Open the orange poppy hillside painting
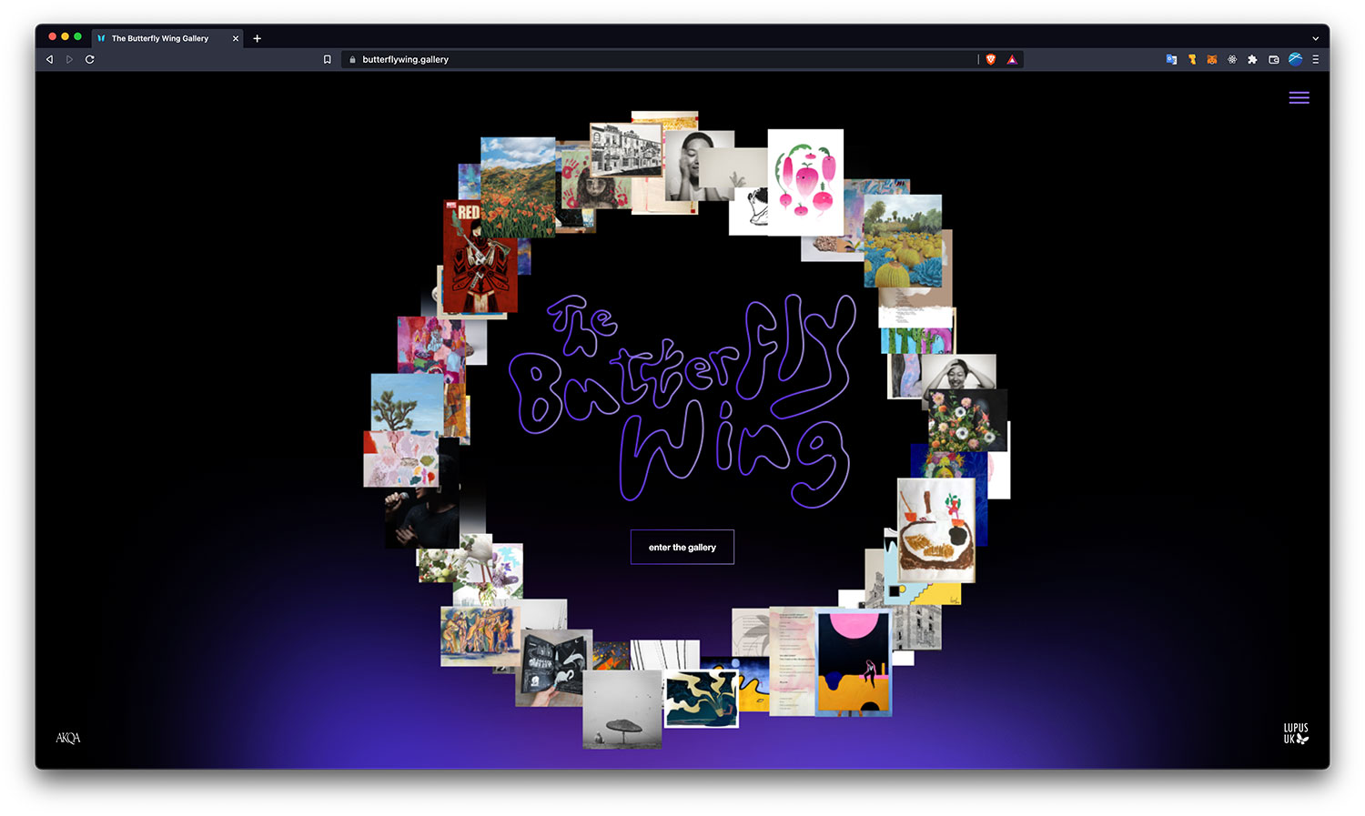 [518, 186]
